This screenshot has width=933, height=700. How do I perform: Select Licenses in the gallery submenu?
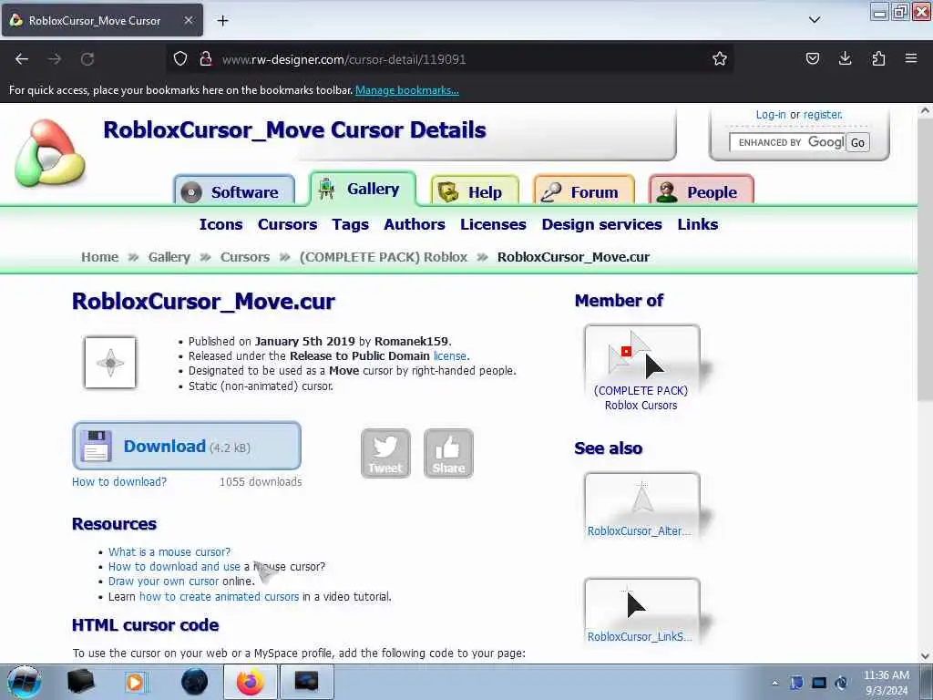click(x=493, y=224)
